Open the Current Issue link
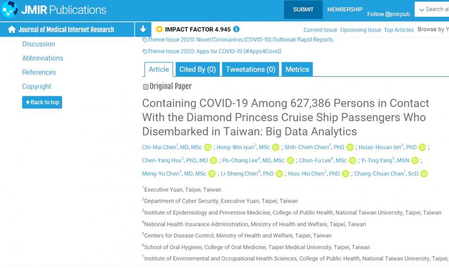The width and height of the screenshot is (449, 268). point(320,30)
